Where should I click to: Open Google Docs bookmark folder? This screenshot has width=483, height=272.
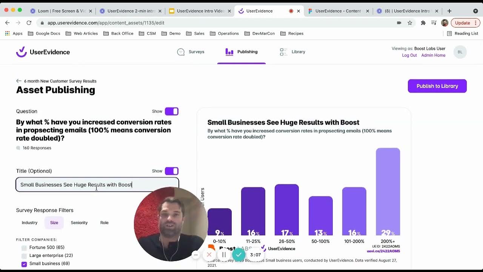[x=44, y=33]
